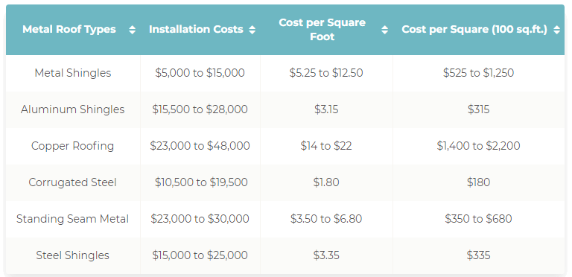Viewport: 572px width, 277px height.
Task: Sort table by Installation Costs header
Action: coord(197,30)
